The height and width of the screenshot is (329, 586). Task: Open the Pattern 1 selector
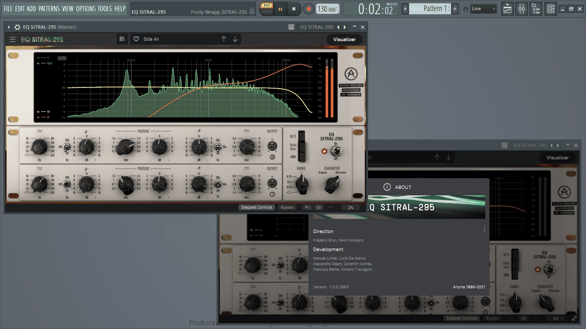point(430,9)
